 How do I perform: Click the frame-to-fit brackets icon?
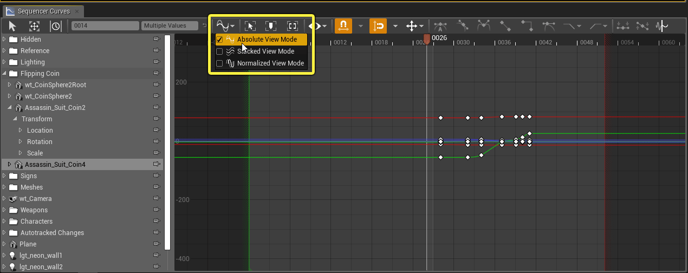(293, 25)
